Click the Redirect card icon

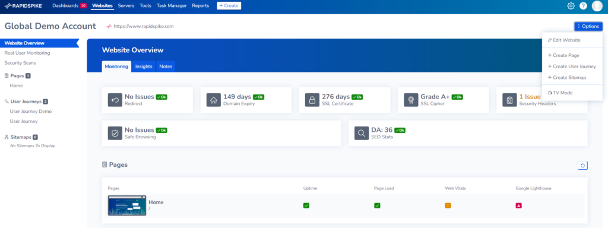coord(115,100)
